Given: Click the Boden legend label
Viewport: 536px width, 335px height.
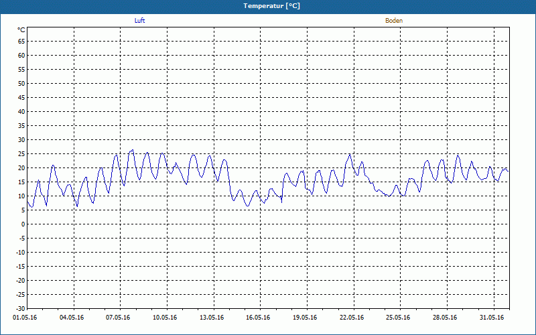Looking at the screenshot, I should (x=394, y=21).
